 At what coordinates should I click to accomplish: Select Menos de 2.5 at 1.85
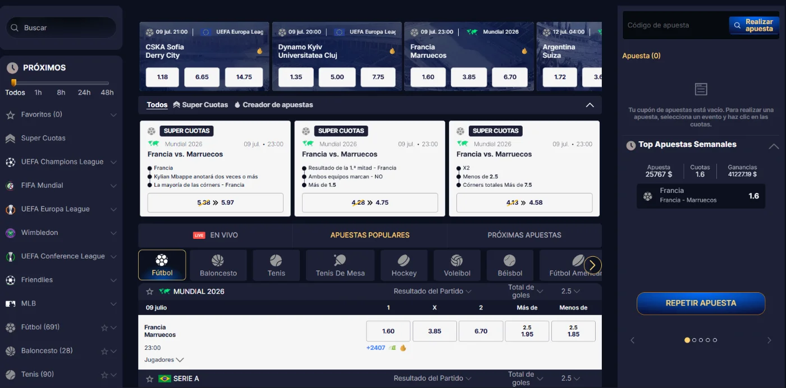click(x=573, y=331)
